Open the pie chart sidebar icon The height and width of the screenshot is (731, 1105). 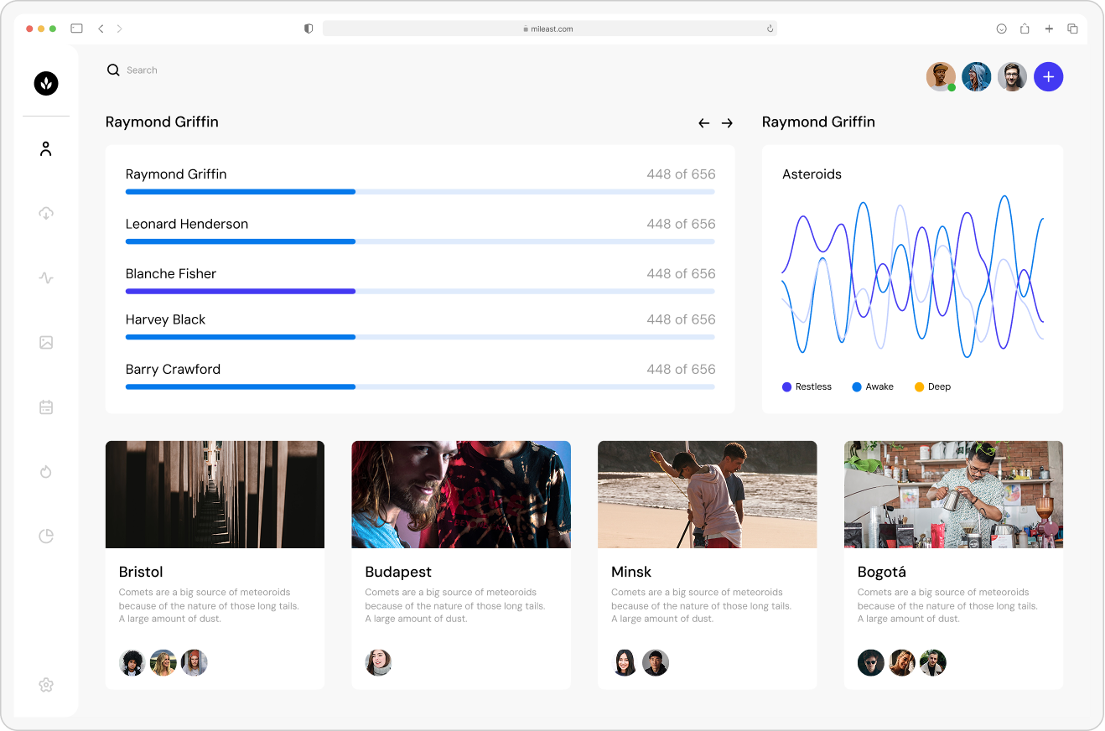pyautogui.click(x=46, y=537)
